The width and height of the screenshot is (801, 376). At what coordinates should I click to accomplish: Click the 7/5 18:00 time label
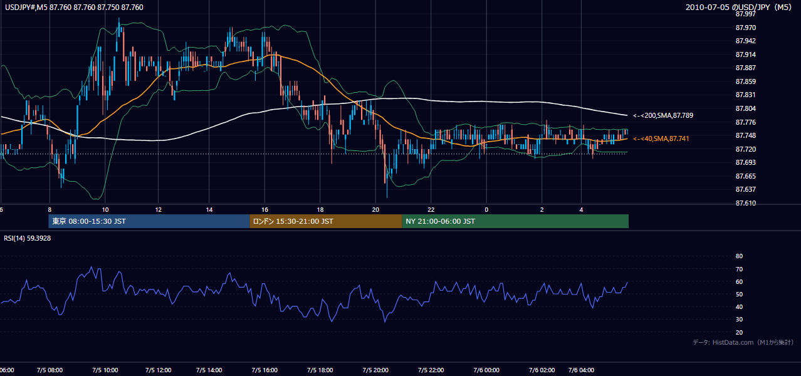[320, 370]
